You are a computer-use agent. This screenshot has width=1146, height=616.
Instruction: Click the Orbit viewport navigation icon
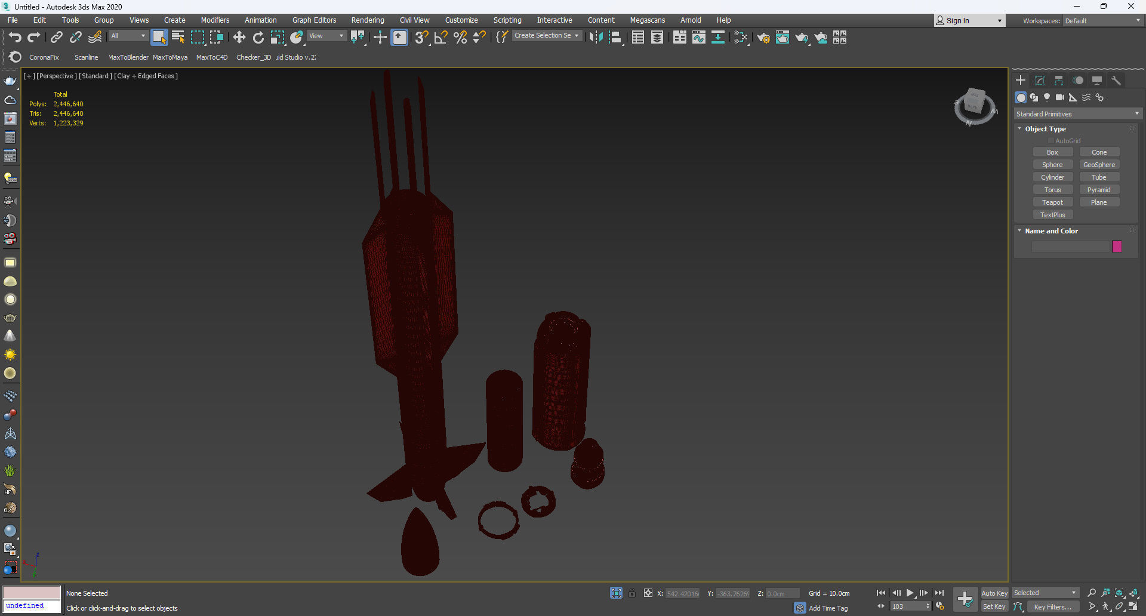pyautogui.click(x=1119, y=606)
